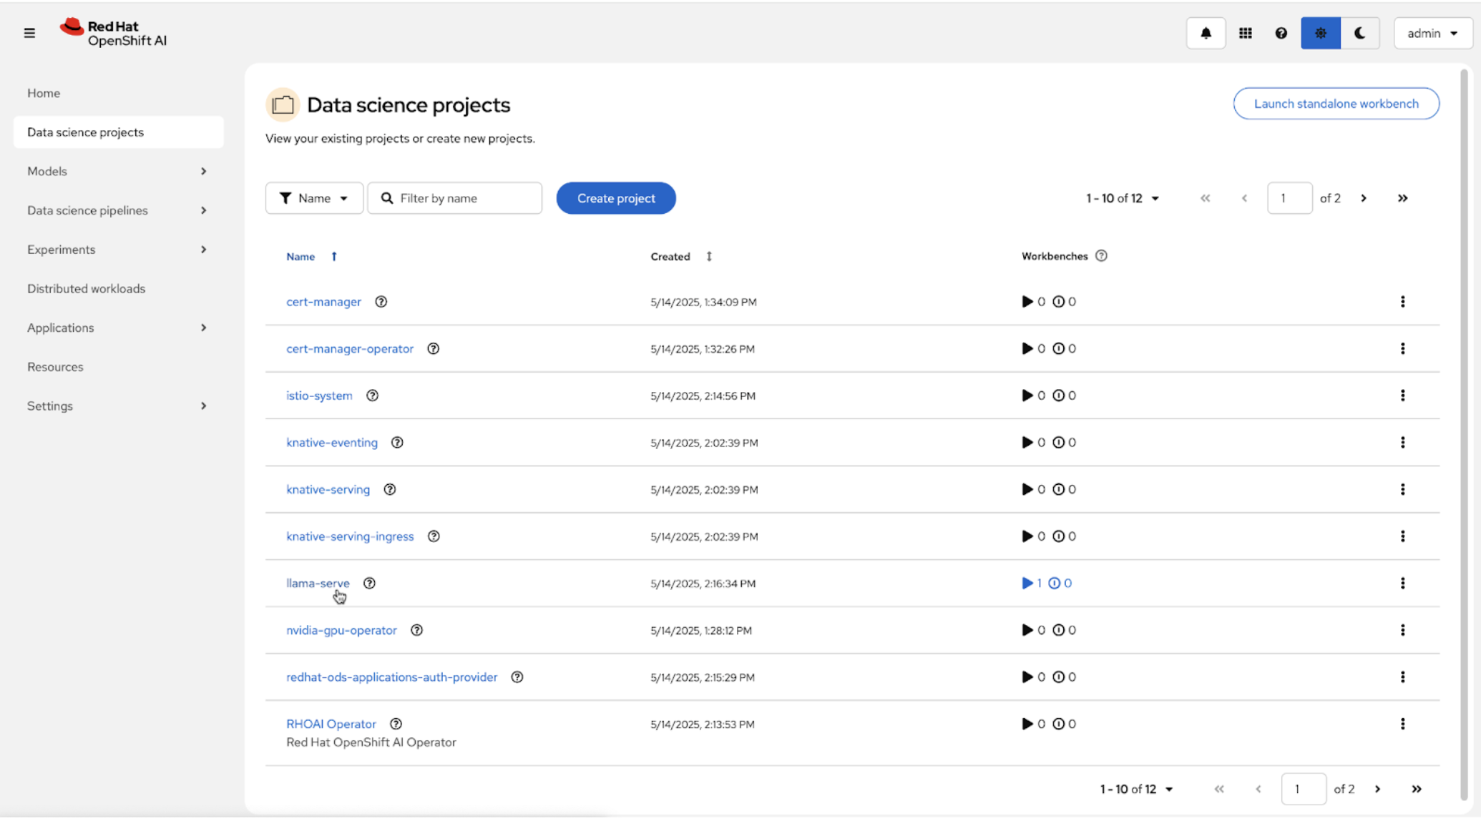
Task: Open kebab menu for knative-serving-ingress row
Action: [1402, 536]
